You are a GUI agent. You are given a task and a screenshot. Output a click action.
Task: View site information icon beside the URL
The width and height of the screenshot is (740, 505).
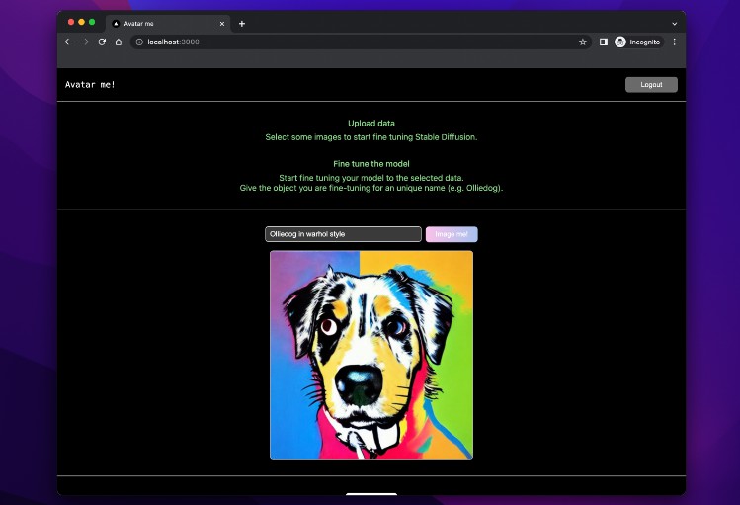tap(139, 42)
